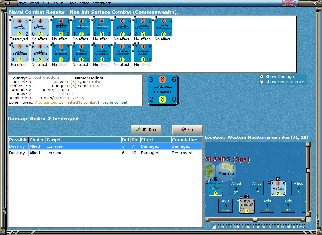
Task: Enable Center linked map on combat hex
Action: click(214, 227)
